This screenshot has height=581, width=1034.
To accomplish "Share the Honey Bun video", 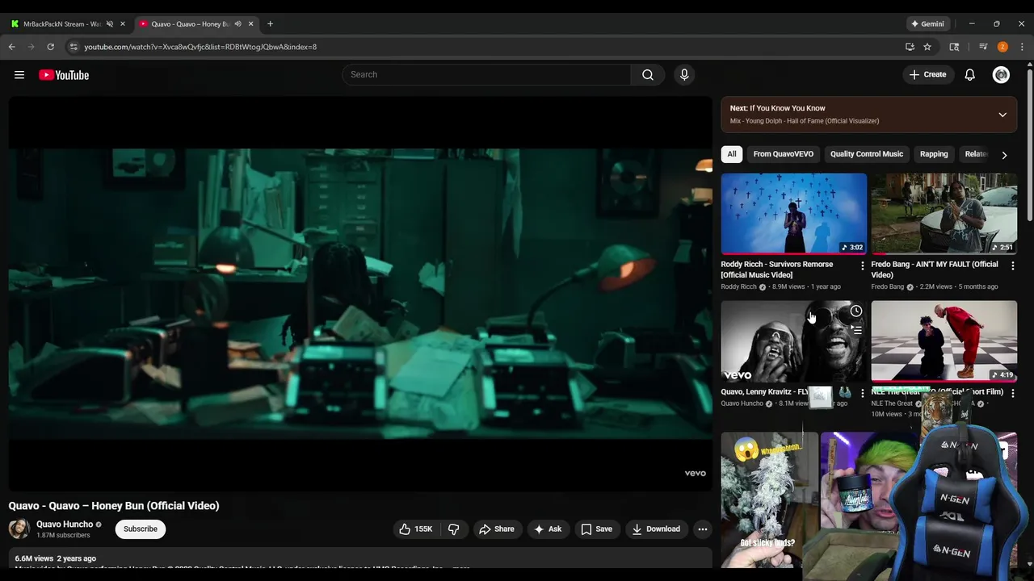I will pyautogui.click(x=496, y=529).
